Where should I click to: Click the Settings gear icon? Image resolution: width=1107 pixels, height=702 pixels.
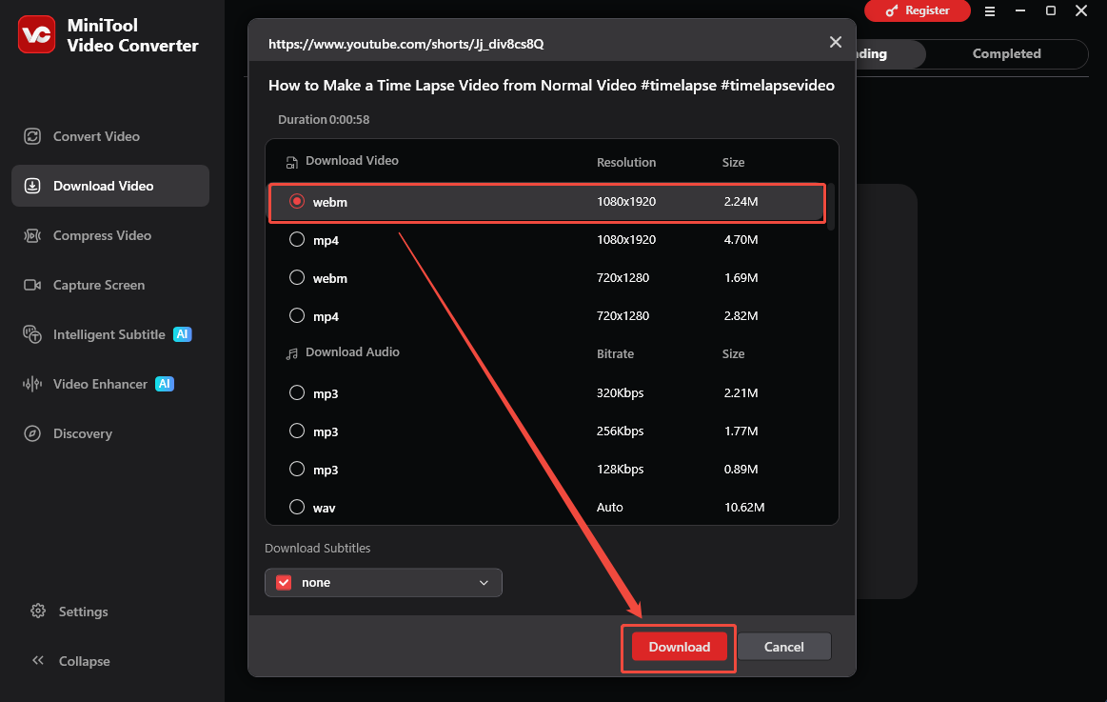(38, 611)
